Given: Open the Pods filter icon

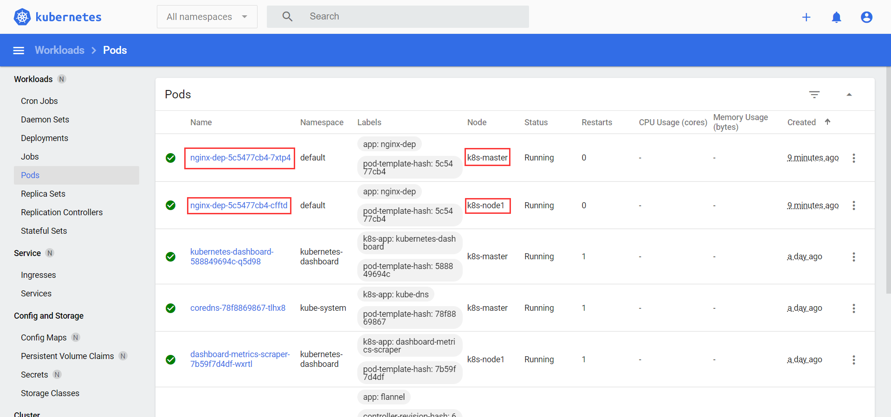Looking at the screenshot, I should coord(814,95).
